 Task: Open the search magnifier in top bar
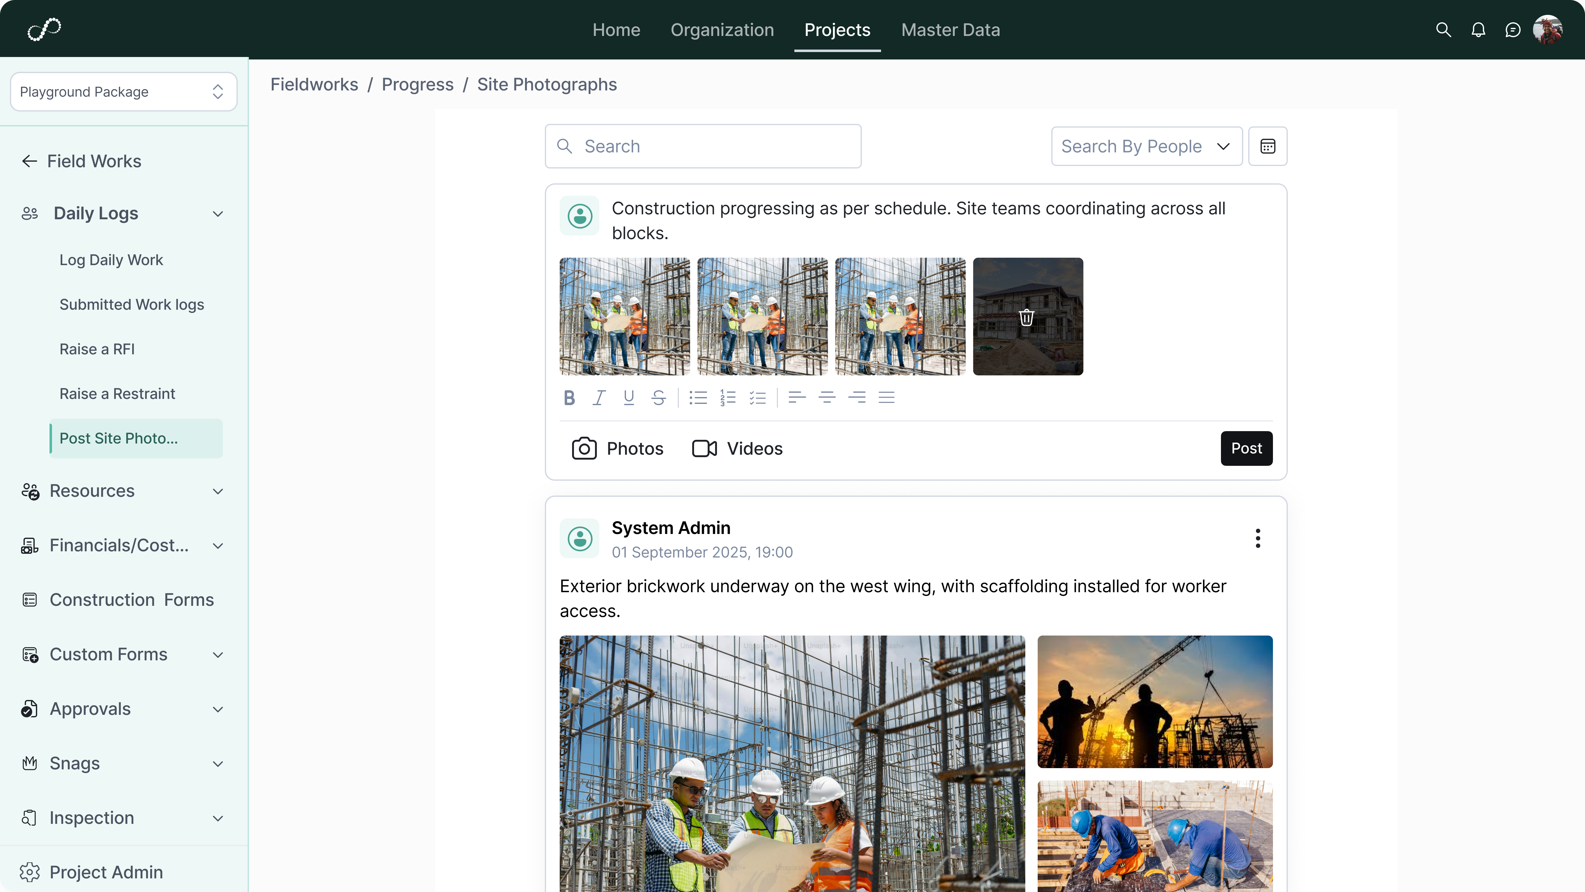point(1444,29)
